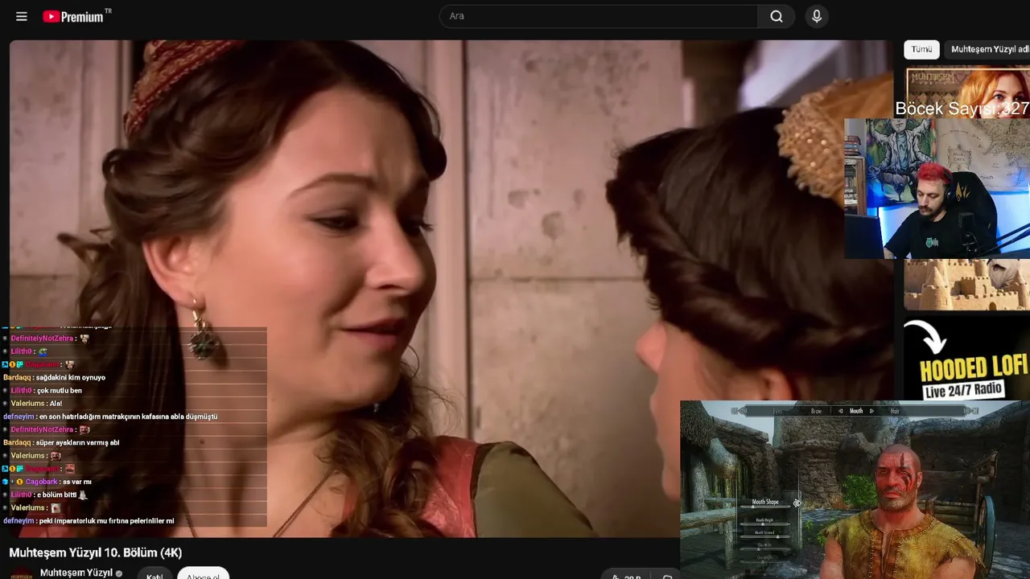The width and height of the screenshot is (1030, 579).
Task: Open the YouTube hamburger guide menu
Action: [22, 16]
